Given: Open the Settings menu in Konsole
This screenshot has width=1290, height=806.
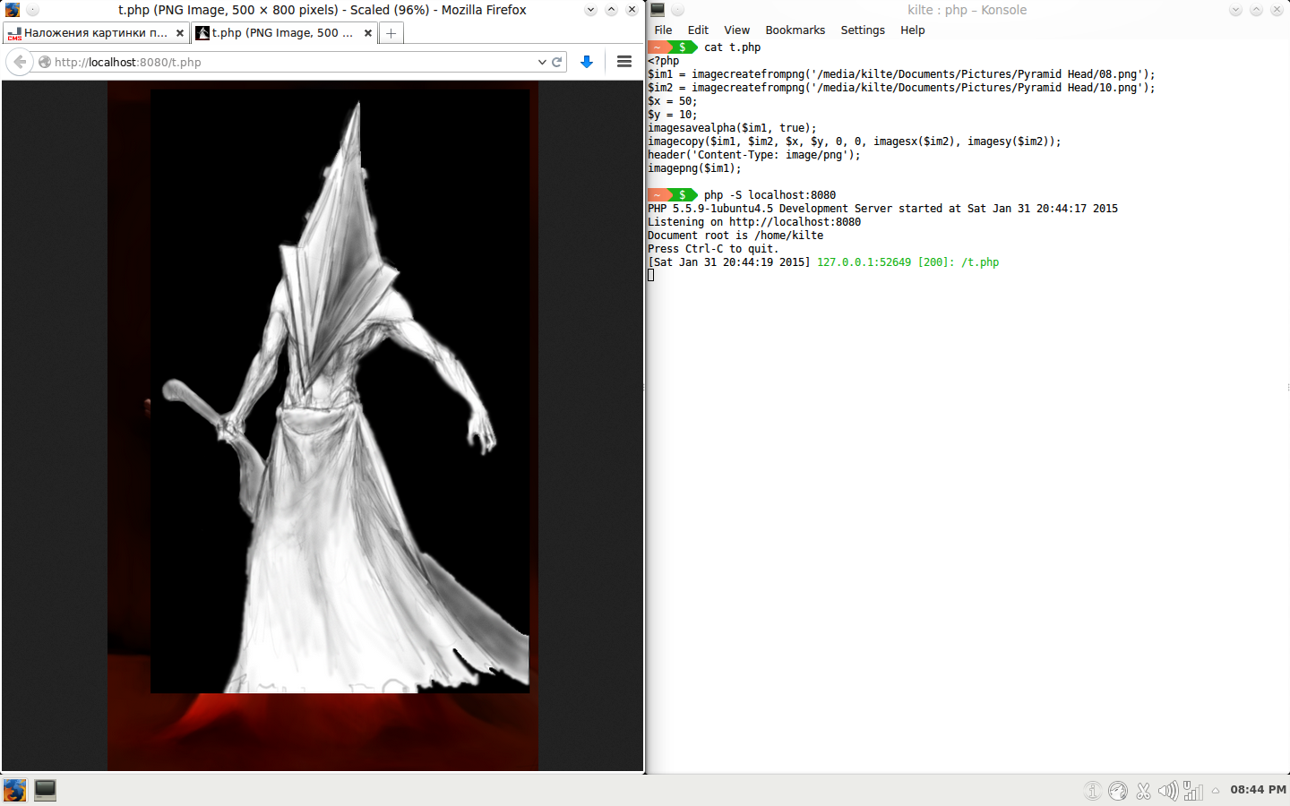Looking at the screenshot, I should 862,30.
